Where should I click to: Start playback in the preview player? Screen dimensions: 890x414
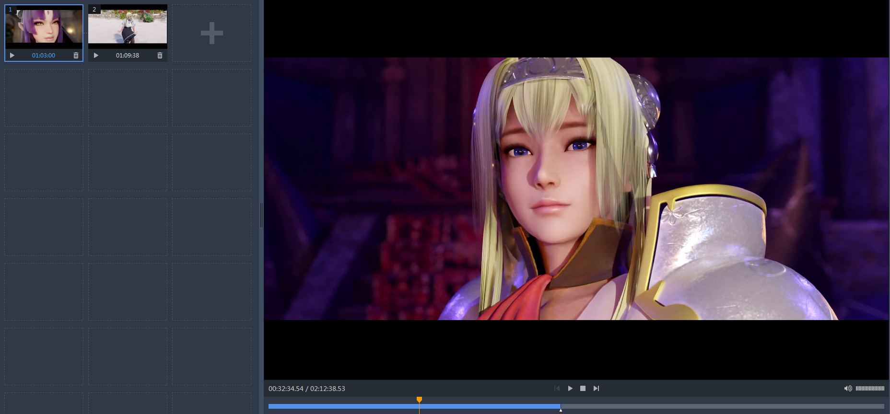tap(570, 389)
